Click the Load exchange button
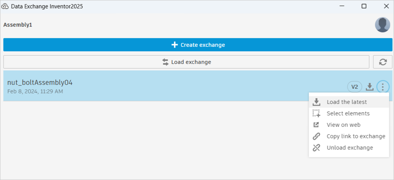 point(186,62)
